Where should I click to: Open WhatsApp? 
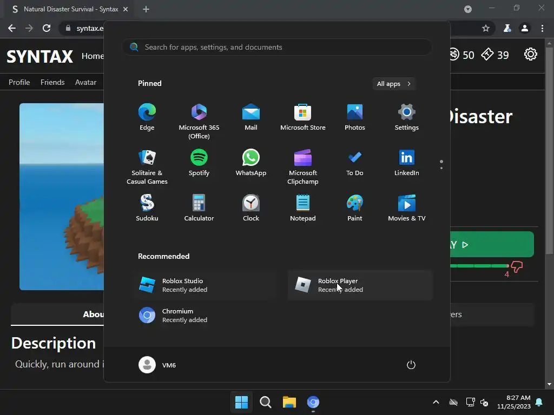(251, 163)
